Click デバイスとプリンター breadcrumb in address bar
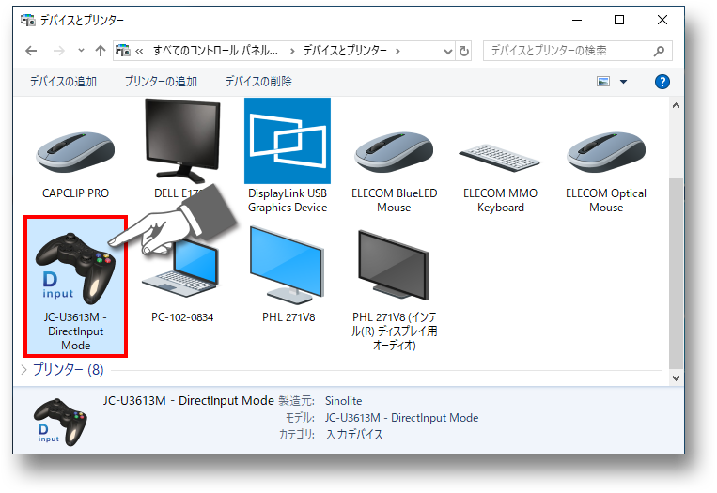Screen dimensions: 717x493 coord(345,51)
